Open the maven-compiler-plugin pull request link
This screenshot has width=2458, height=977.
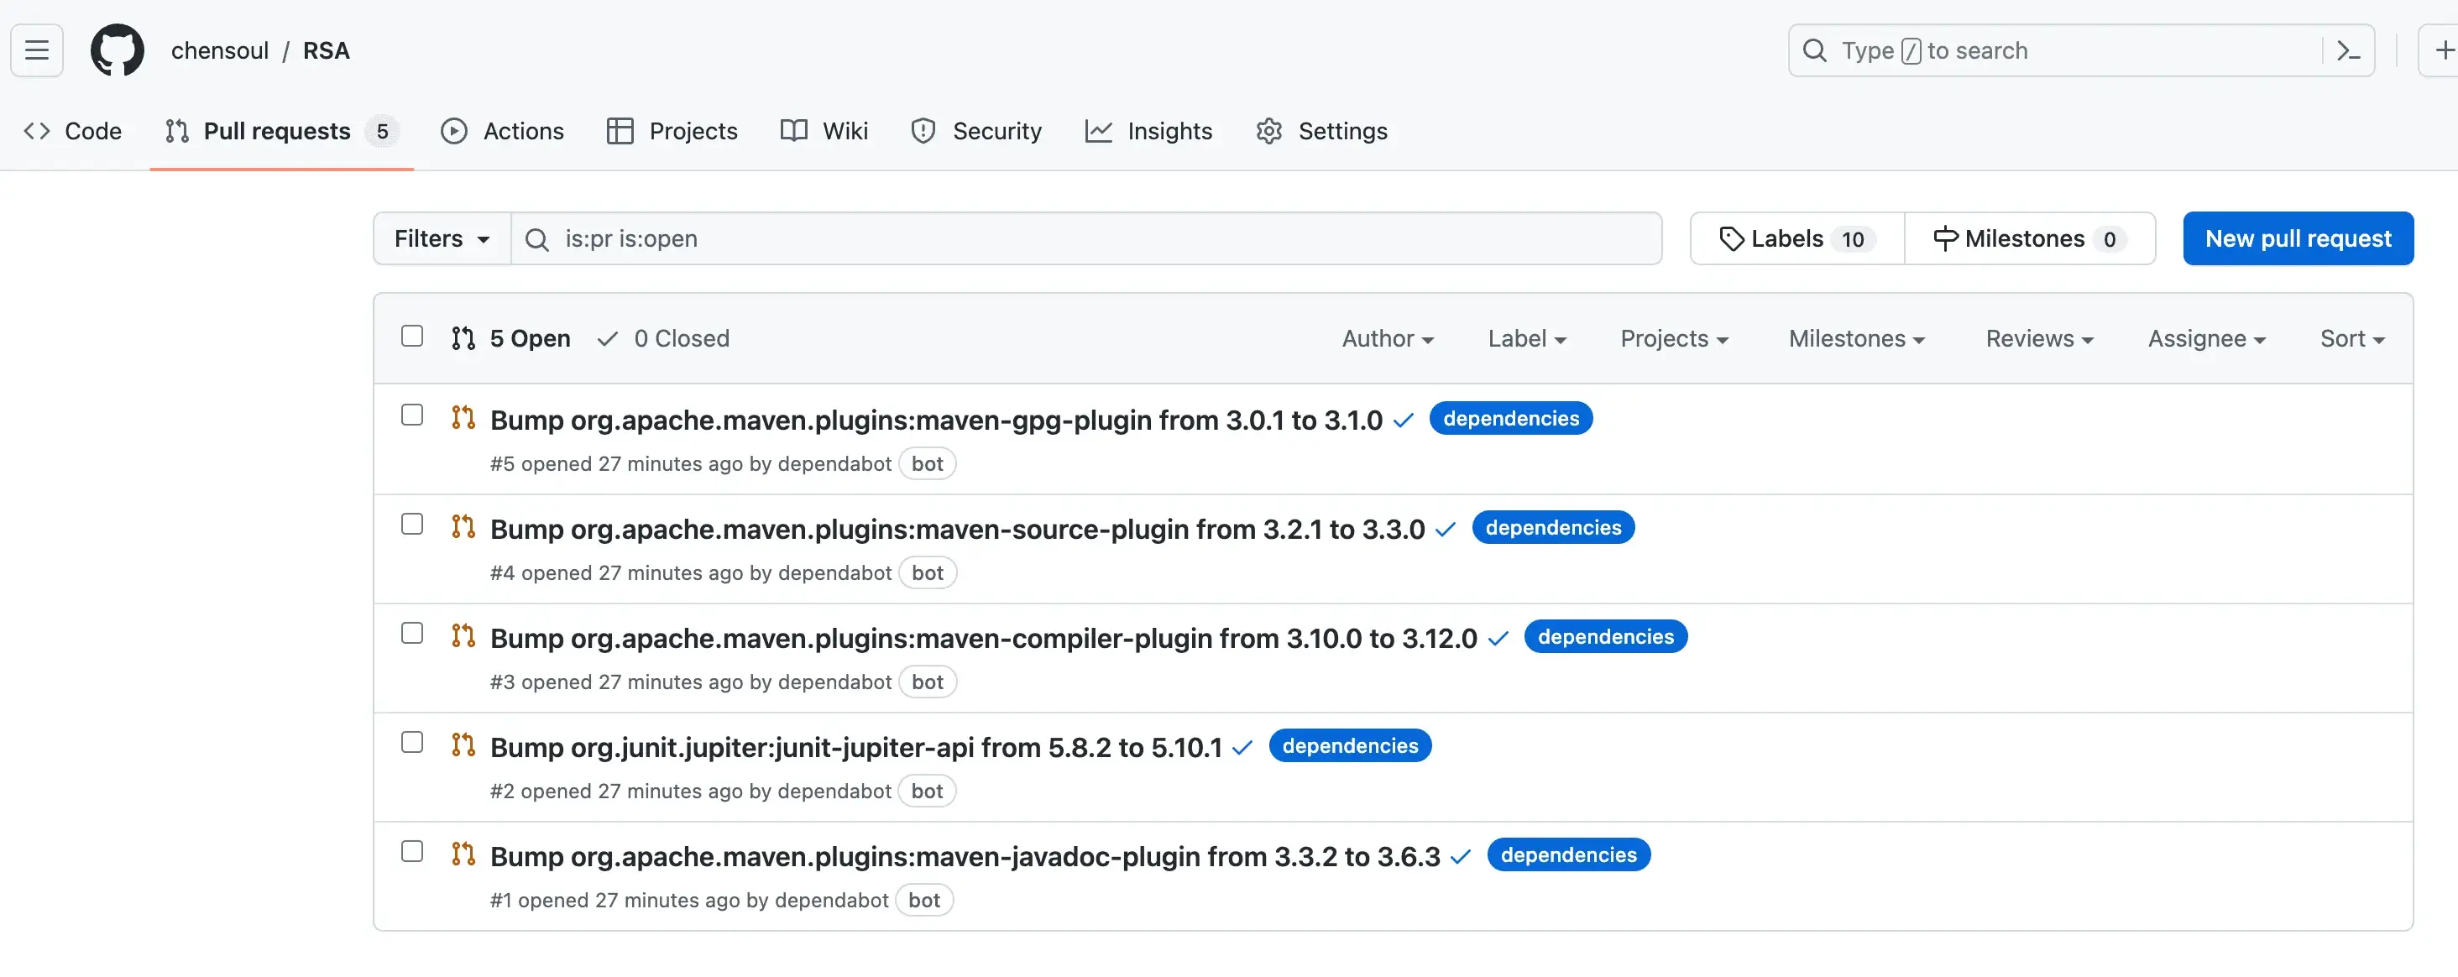(x=983, y=638)
